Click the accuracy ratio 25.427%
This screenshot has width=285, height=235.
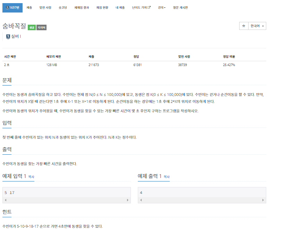pyautogui.click(x=229, y=65)
